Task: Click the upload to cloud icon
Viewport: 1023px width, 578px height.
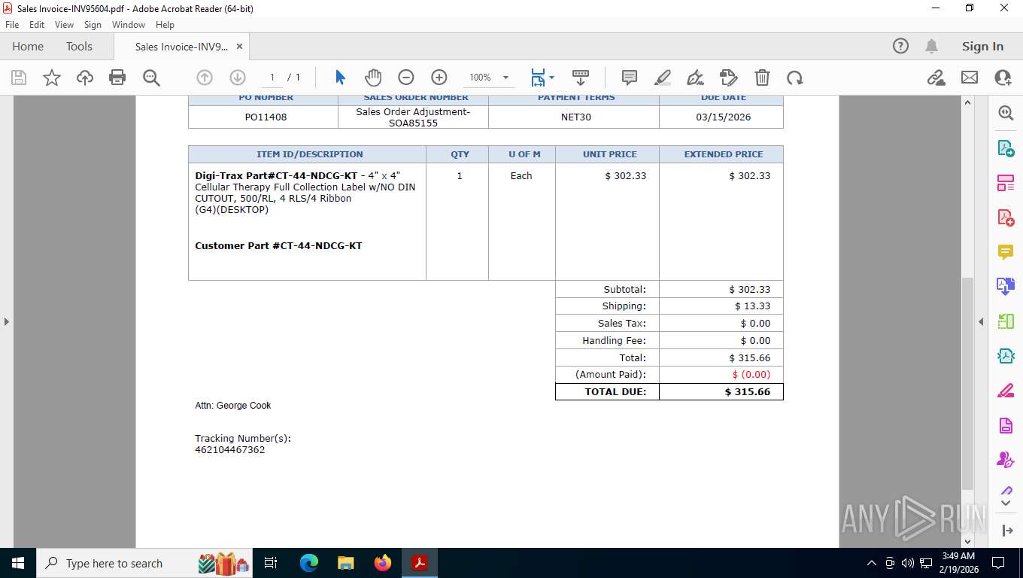Action: pos(85,78)
